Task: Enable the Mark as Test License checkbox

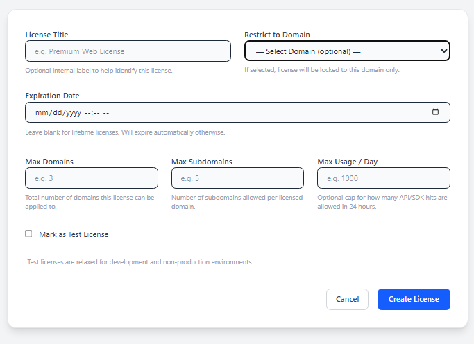Action: coord(28,234)
